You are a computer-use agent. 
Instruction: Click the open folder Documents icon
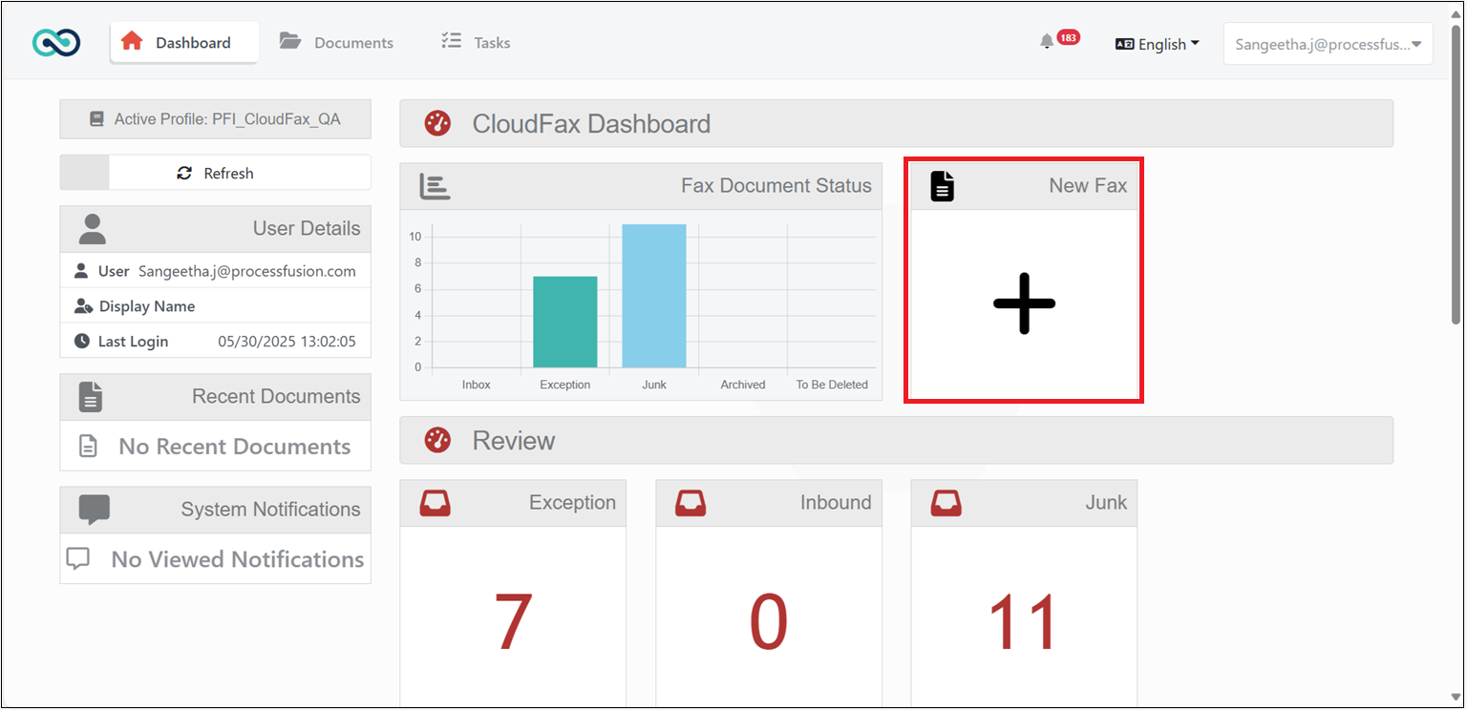click(289, 41)
